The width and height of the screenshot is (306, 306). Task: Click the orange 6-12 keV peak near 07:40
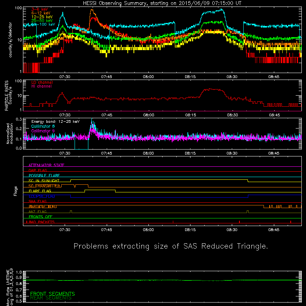click(x=93, y=10)
